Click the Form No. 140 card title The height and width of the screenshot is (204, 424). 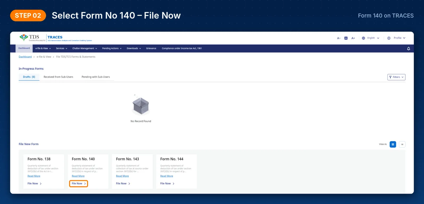[83, 159]
